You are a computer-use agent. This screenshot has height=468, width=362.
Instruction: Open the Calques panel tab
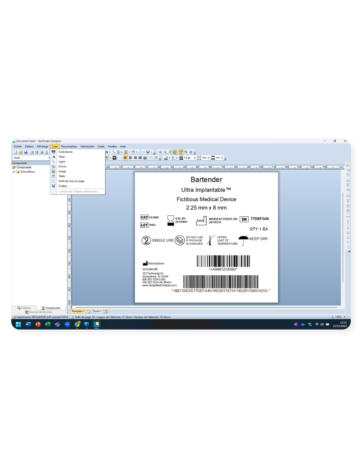[24, 308]
